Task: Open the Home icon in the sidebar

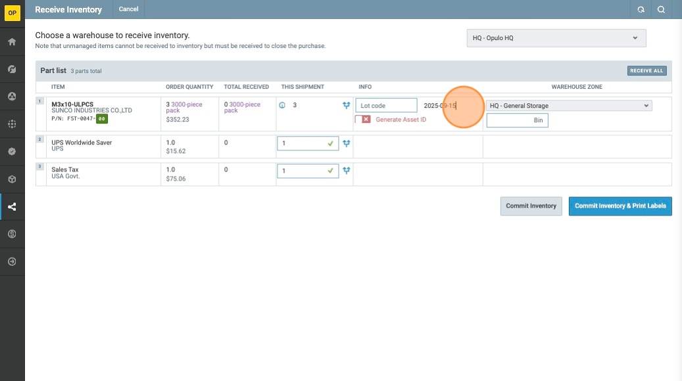Action: tap(12, 42)
